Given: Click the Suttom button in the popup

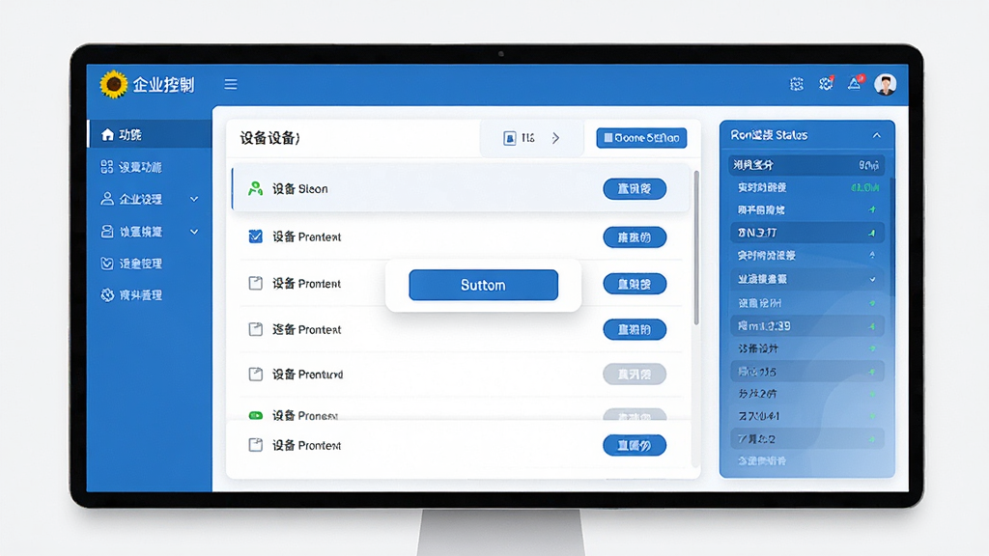Looking at the screenshot, I should click(x=483, y=285).
